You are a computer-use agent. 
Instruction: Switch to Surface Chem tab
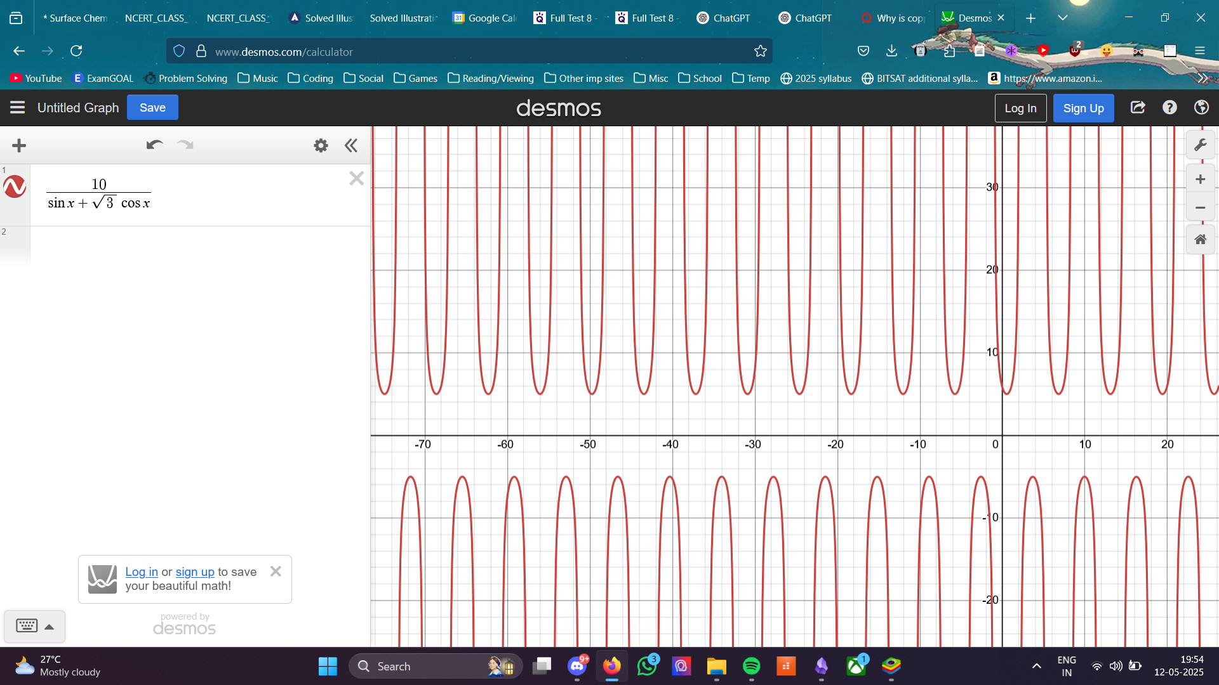[74, 18]
